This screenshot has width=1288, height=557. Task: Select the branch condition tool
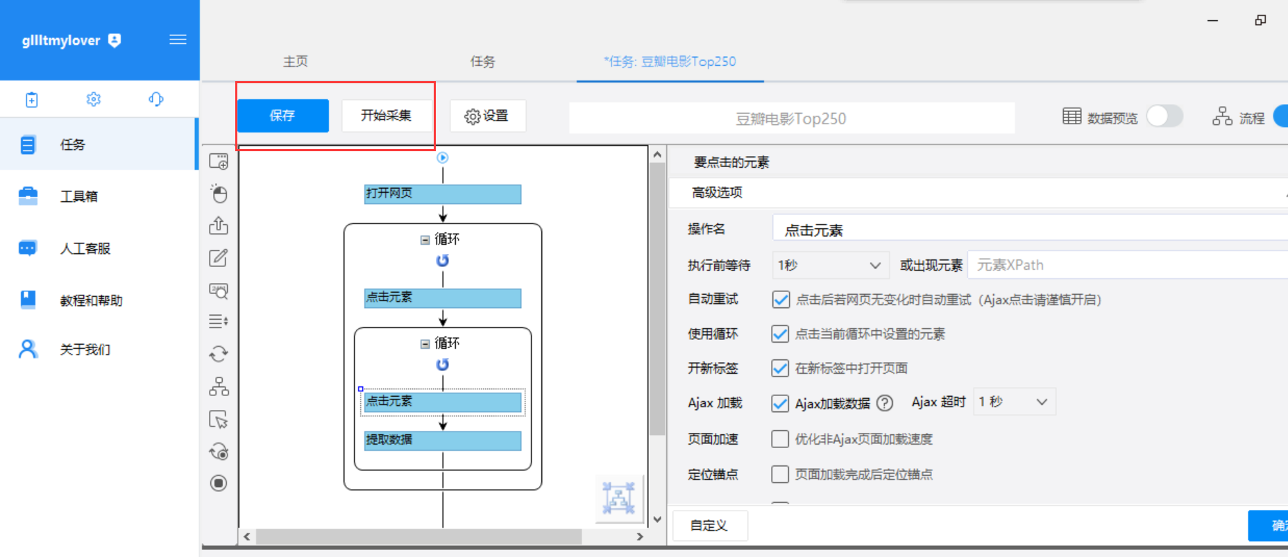coord(219,386)
